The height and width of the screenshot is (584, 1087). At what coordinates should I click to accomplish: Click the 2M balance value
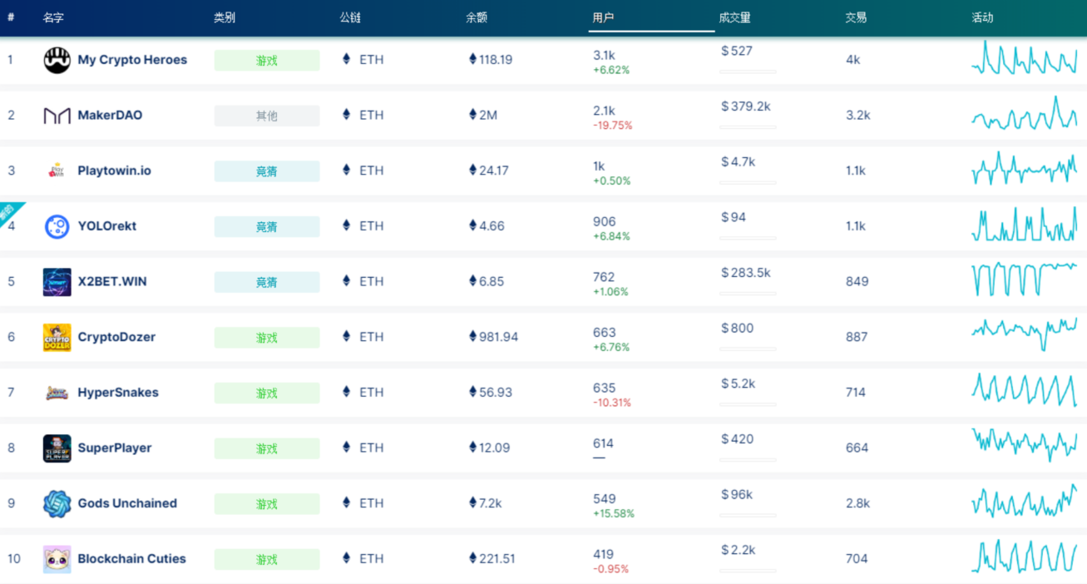click(x=488, y=115)
